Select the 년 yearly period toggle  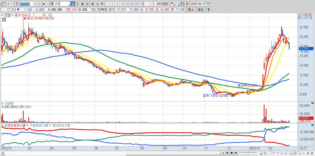87,4
